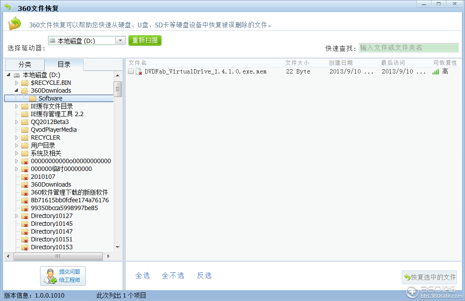Click the Software folder icon

33,98
